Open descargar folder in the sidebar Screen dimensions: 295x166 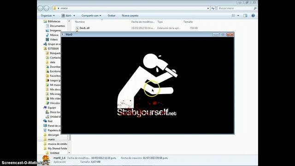click(x=53, y=135)
